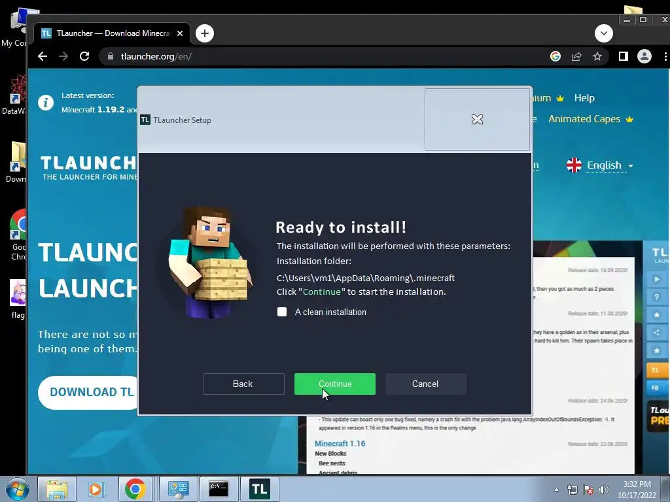
Task: Open the Minecraft 1.16 changelog link
Action: (x=340, y=444)
